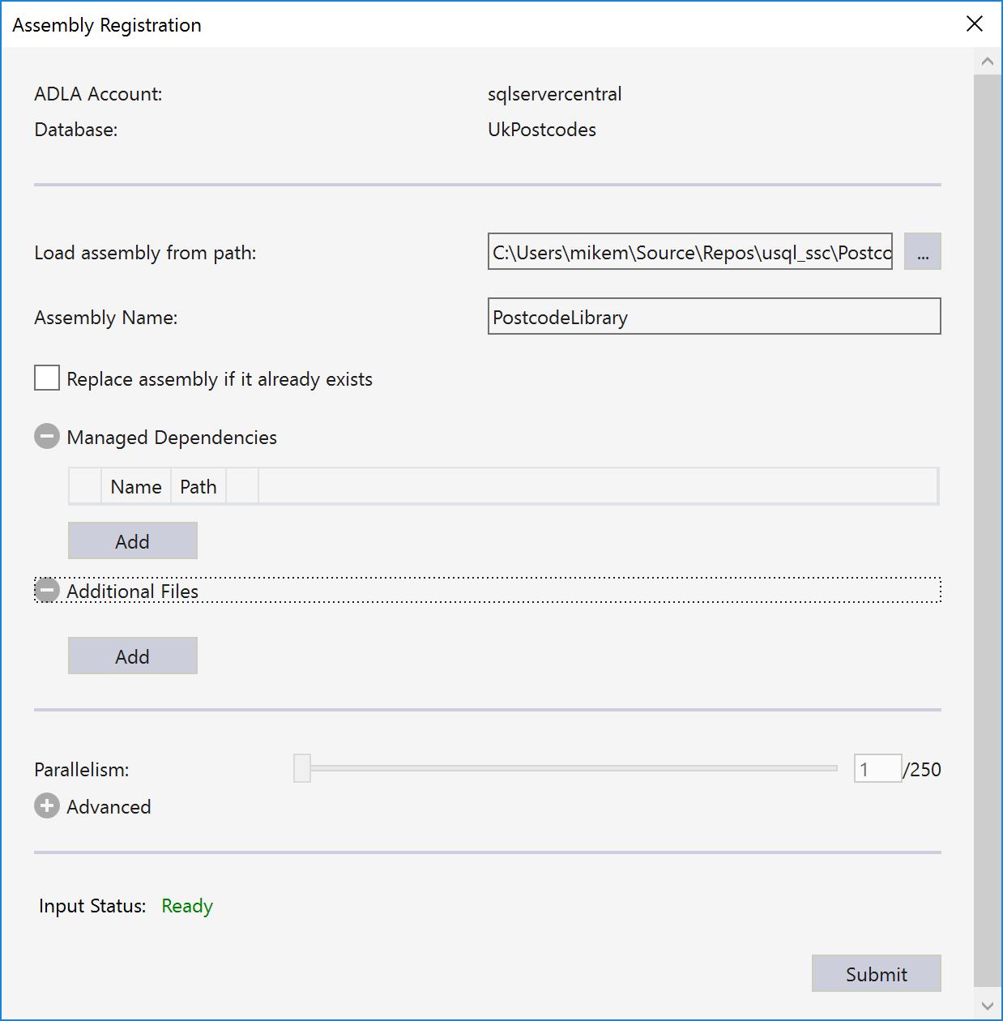Enable Replace assembly if it already exists
1003x1021 pixels.
(47, 378)
